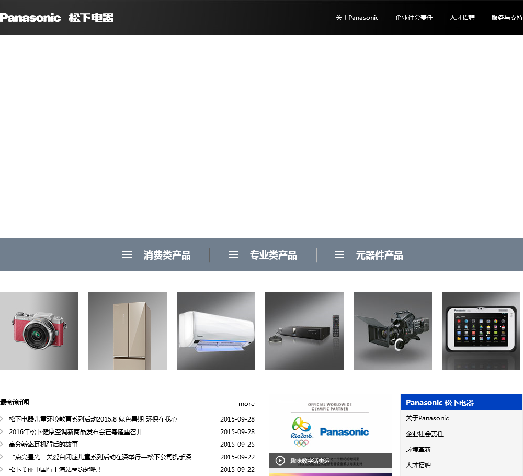This screenshot has height=476, width=523.
Task: Click the more link for 最新新闻
Action: (x=246, y=404)
